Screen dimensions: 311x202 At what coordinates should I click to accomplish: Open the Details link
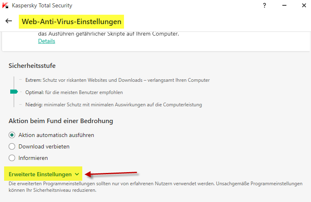point(47,41)
